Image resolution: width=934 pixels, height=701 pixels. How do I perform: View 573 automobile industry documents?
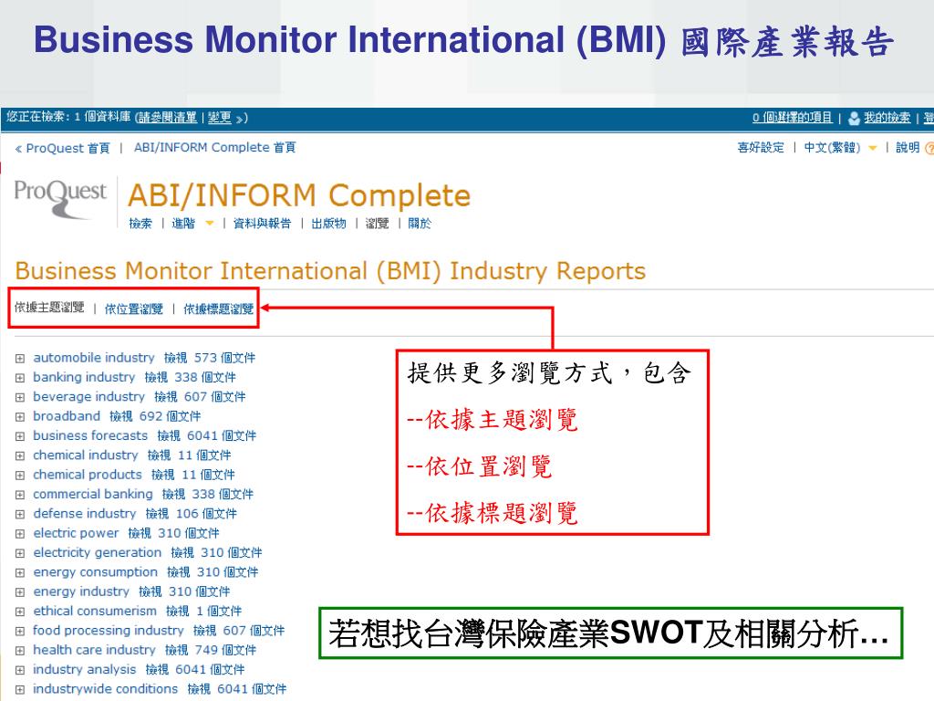point(210,358)
